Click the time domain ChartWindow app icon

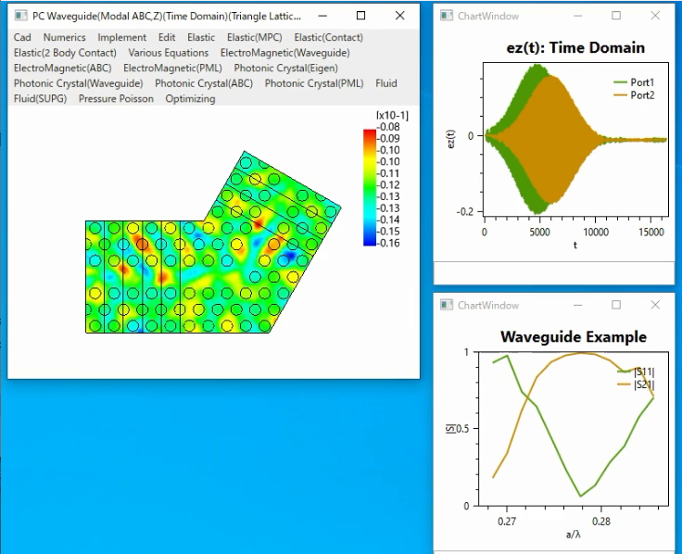447,16
